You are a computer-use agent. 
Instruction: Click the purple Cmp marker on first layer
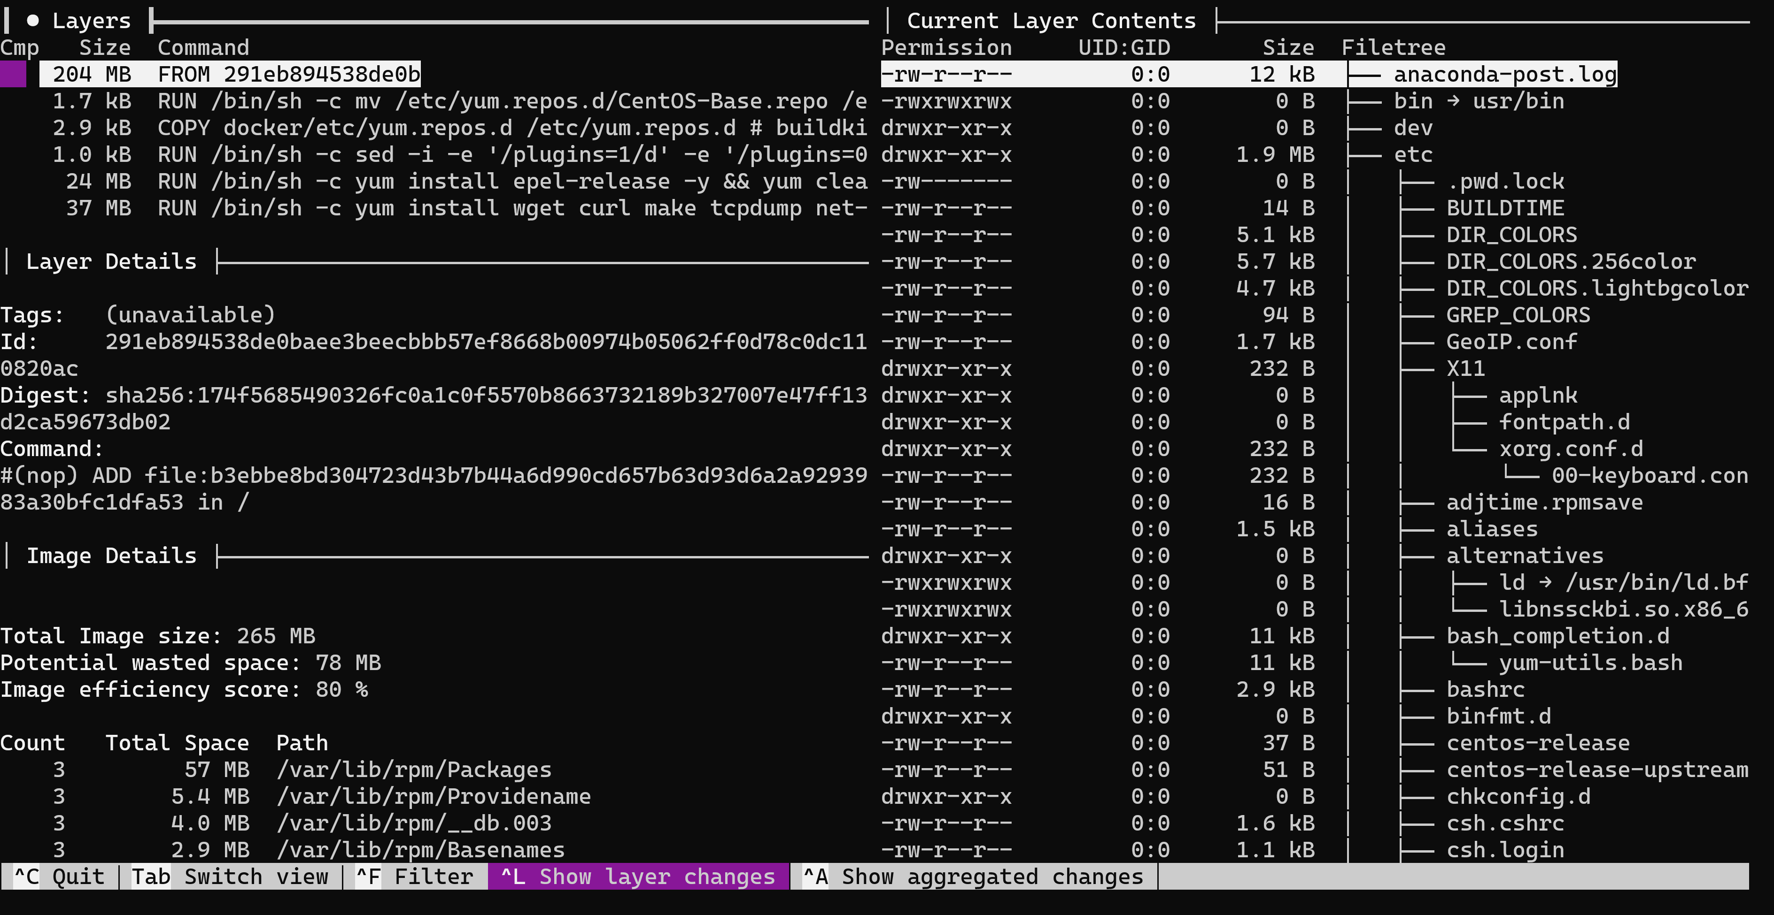click(x=13, y=74)
